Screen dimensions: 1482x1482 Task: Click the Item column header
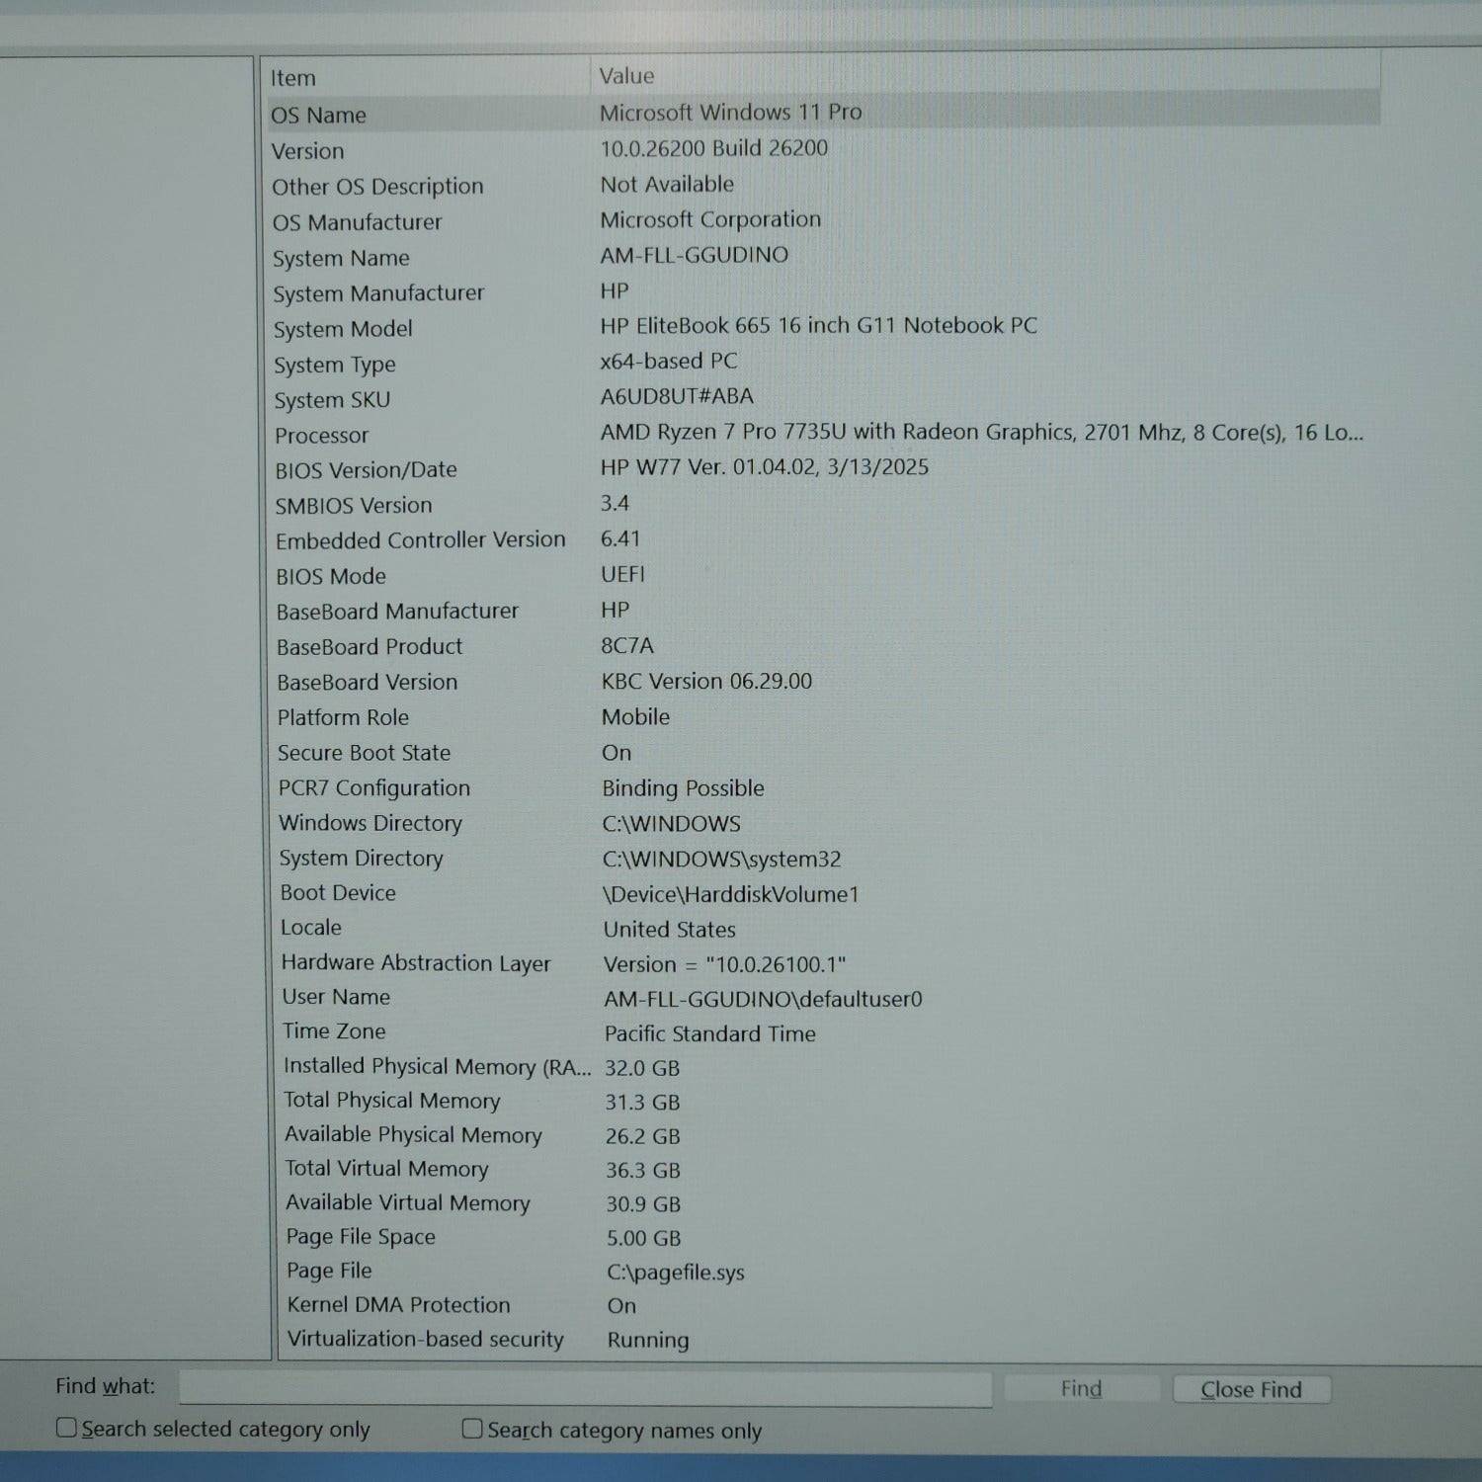coord(293,78)
